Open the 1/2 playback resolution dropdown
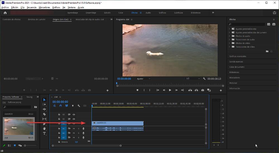Viewport: 279px width, 153px height. [193, 79]
